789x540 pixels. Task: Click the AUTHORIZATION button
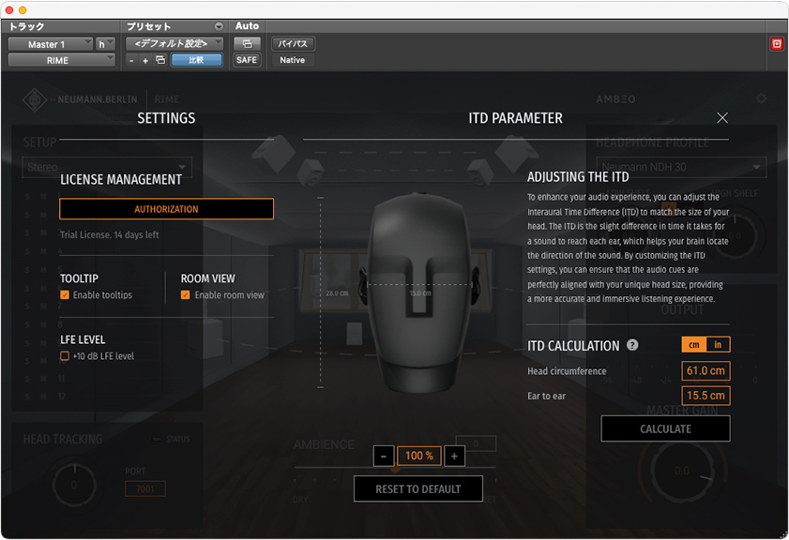tap(166, 209)
